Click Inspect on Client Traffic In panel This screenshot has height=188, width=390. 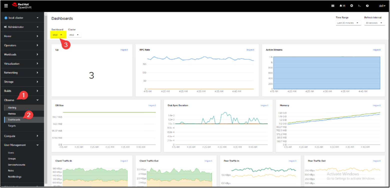pos(124,161)
